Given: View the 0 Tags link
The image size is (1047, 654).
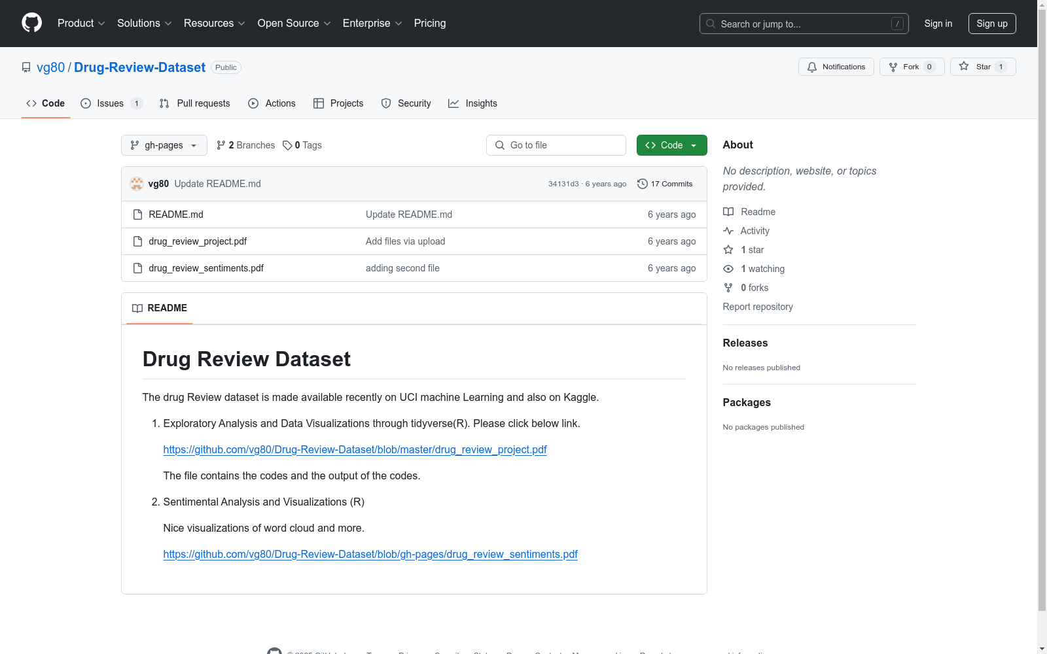Looking at the screenshot, I should click(302, 145).
